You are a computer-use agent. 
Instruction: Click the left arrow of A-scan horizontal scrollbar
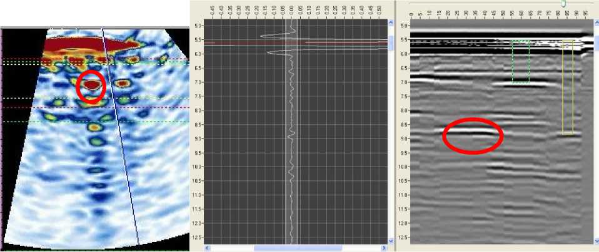pyautogui.click(x=207, y=248)
